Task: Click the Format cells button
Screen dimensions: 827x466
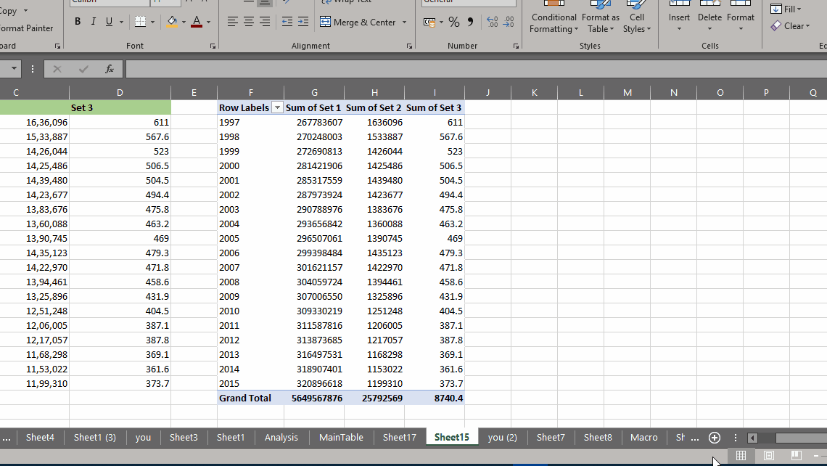Action: point(741,17)
